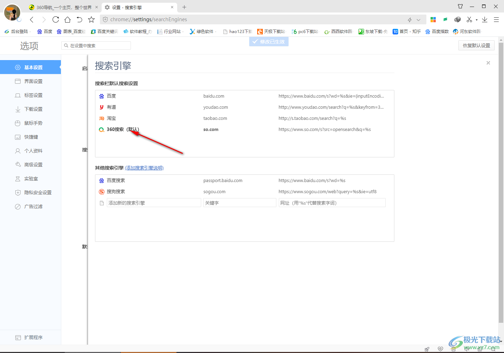Expand the address bar dropdown chevron

tap(418, 20)
